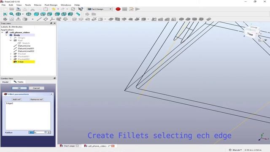Viewport: 270px width, 152px height.
Task: Click the clone tool icon
Action: tap(65, 19)
